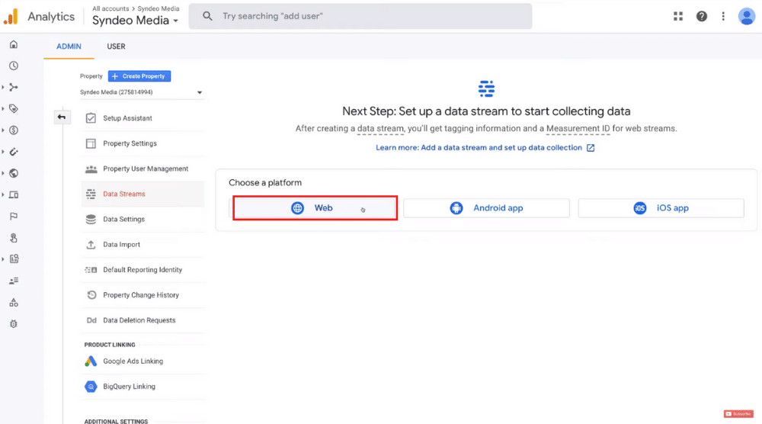Open the Retention magnet-like icon in sidebar

pyautogui.click(x=14, y=152)
